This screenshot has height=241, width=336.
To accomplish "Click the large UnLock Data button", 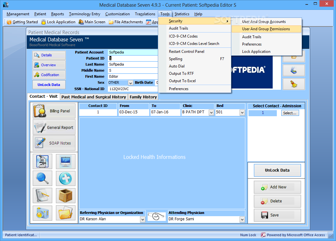I will (x=277, y=170).
